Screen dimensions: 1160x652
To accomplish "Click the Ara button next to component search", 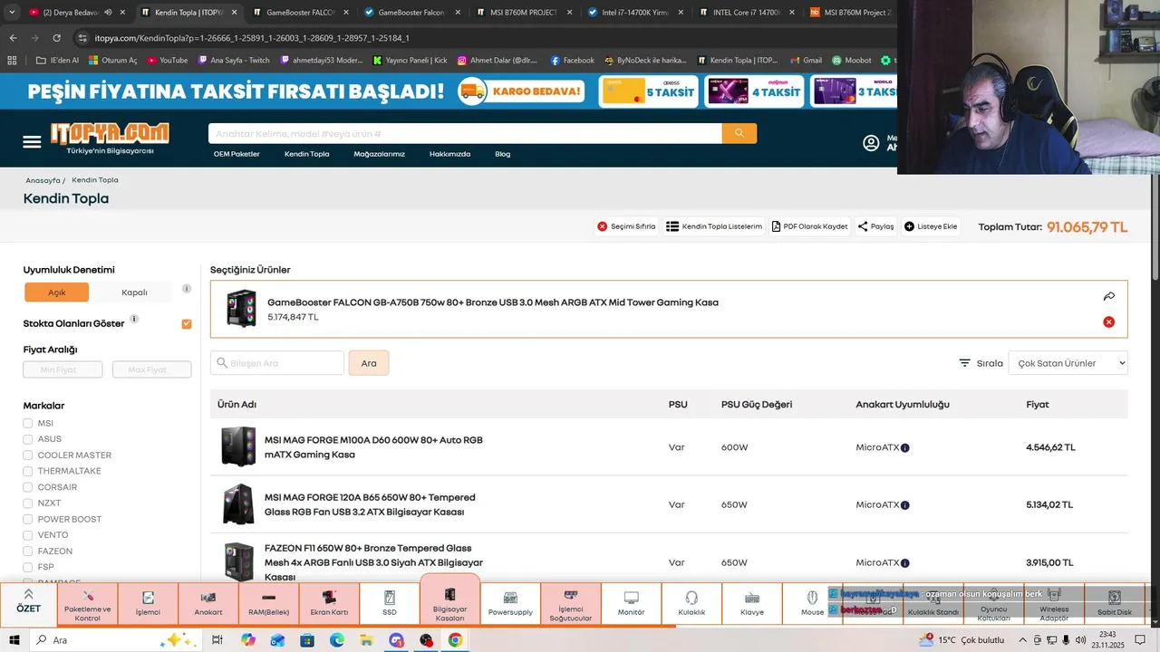I will tap(369, 363).
